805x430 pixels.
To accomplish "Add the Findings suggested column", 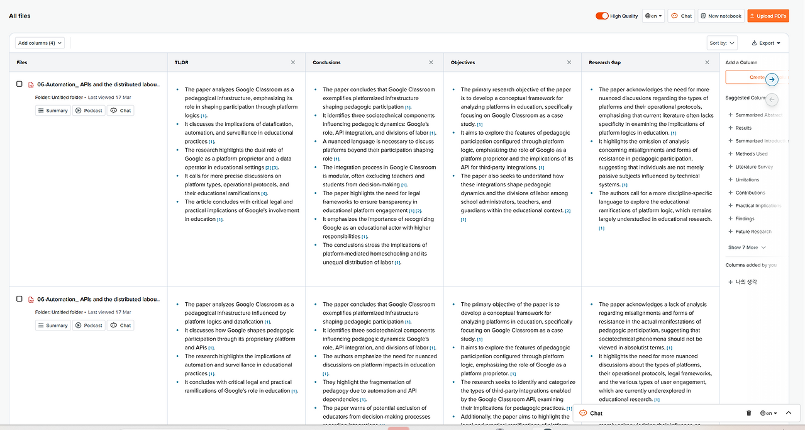I will click(741, 218).
